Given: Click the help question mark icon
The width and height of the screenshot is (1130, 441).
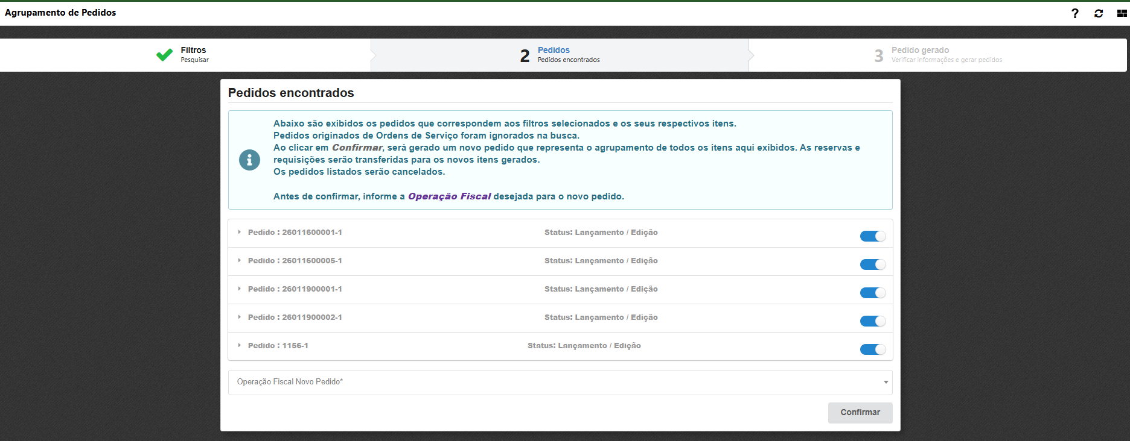Looking at the screenshot, I should [x=1074, y=13].
